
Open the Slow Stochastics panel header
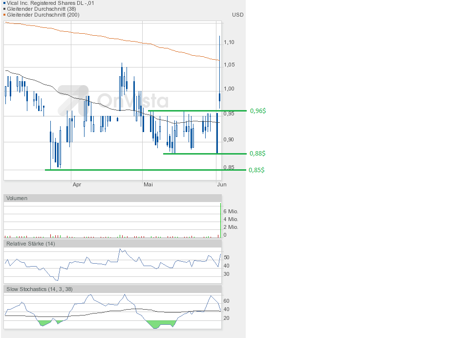tap(39, 289)
